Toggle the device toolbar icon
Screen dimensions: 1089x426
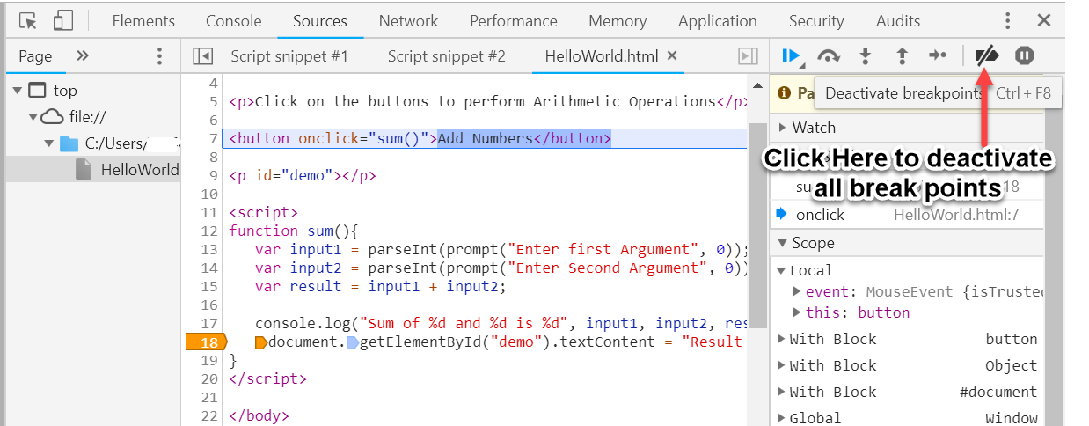(62, 20)
